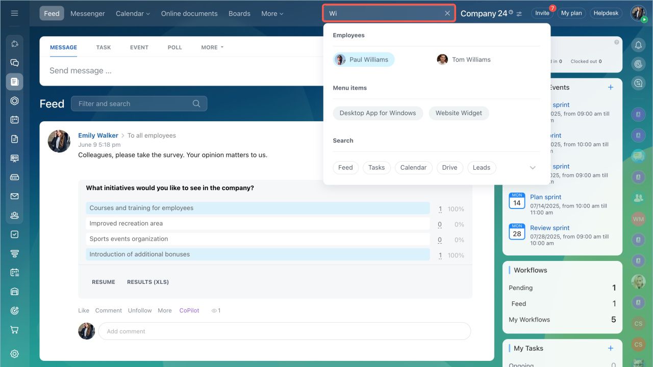Select the TASK tab in composer
The width and height of the screenshot is (653, 367).
click(104, 47)
